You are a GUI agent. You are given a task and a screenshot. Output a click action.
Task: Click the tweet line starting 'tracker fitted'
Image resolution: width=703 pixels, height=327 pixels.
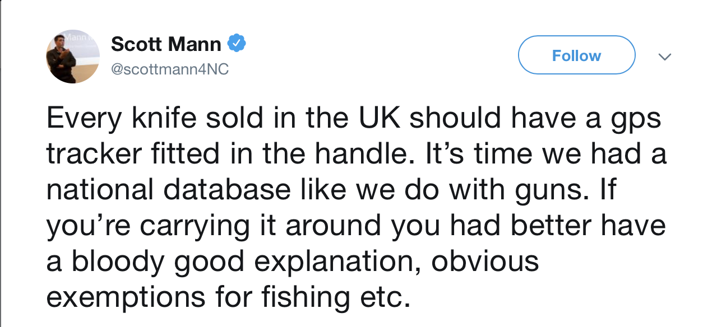coord(356,153)
